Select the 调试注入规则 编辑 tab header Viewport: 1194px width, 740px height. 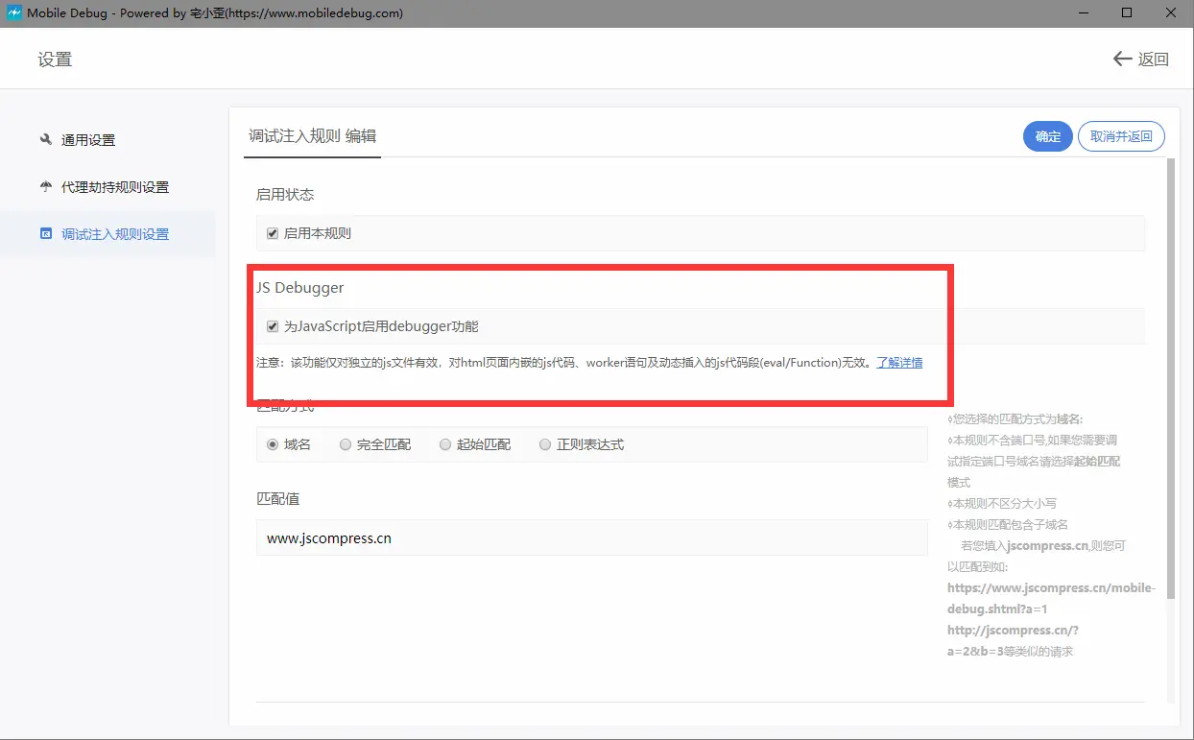(x=312, y=136)
